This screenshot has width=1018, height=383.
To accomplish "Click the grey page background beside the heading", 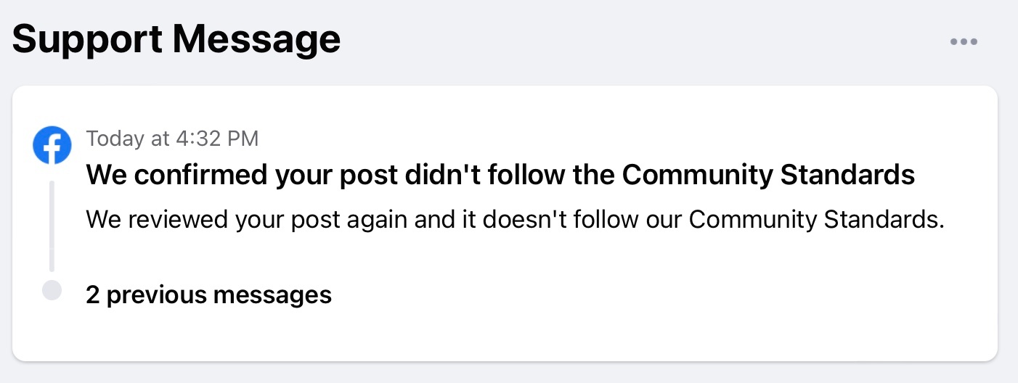I will [x=639, y=40].
